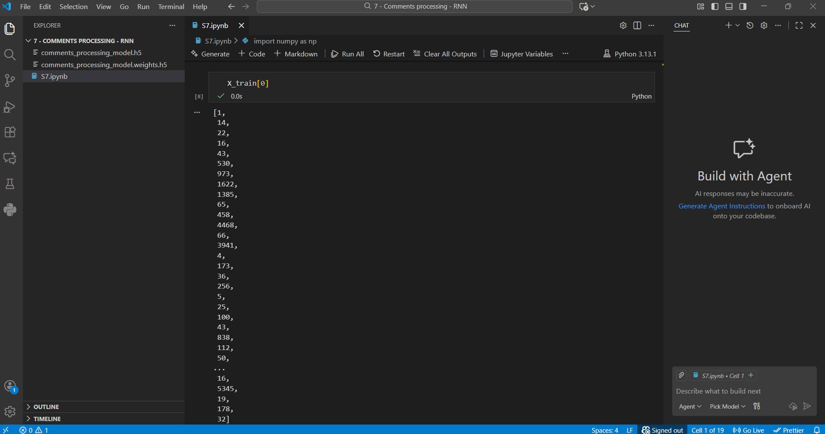Open the Source Control view
This screenshot has height=434, width=825.
pyautogui.click(x=9, y=81)
